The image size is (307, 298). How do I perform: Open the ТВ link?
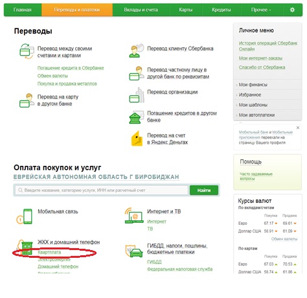pyautogui.click(x=150, y=229)
